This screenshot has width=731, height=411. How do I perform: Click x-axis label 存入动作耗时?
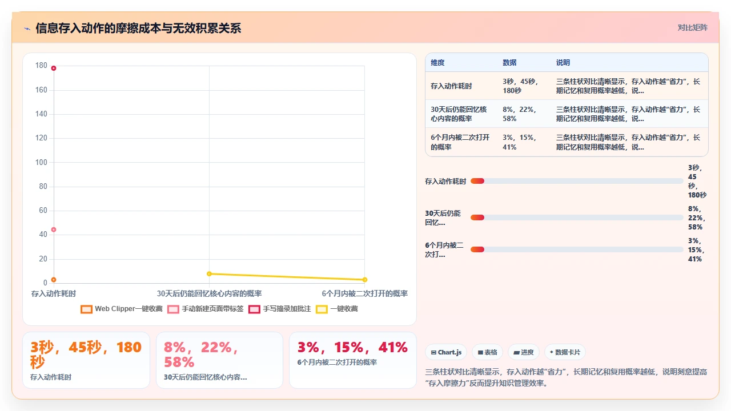(x=54, y=294)
